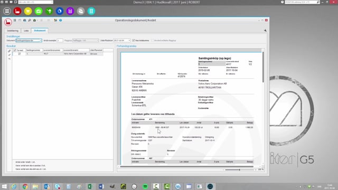Click the blue help info icon
The image size is (338, 190).
click(61, 20)
